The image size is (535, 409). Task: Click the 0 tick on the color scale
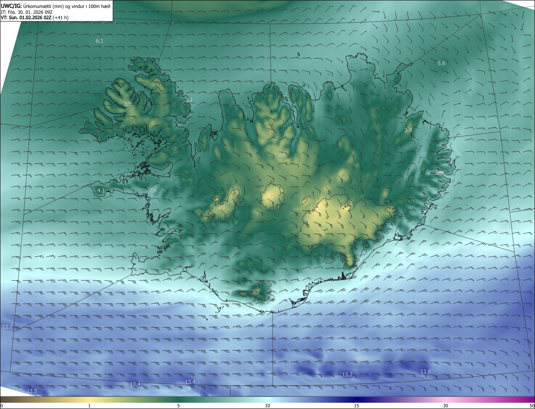tap(2, 406)
